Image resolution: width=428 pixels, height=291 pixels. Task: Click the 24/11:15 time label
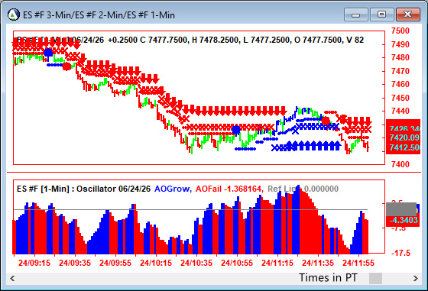[x=277, y=263]
